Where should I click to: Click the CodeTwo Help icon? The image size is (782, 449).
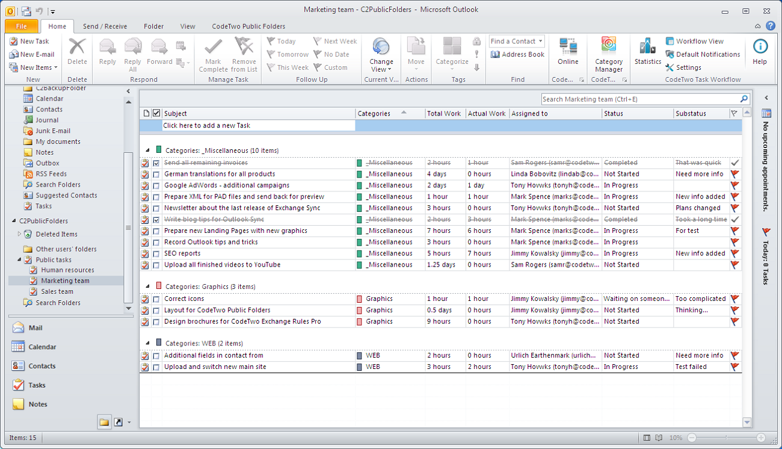[760, 51]
